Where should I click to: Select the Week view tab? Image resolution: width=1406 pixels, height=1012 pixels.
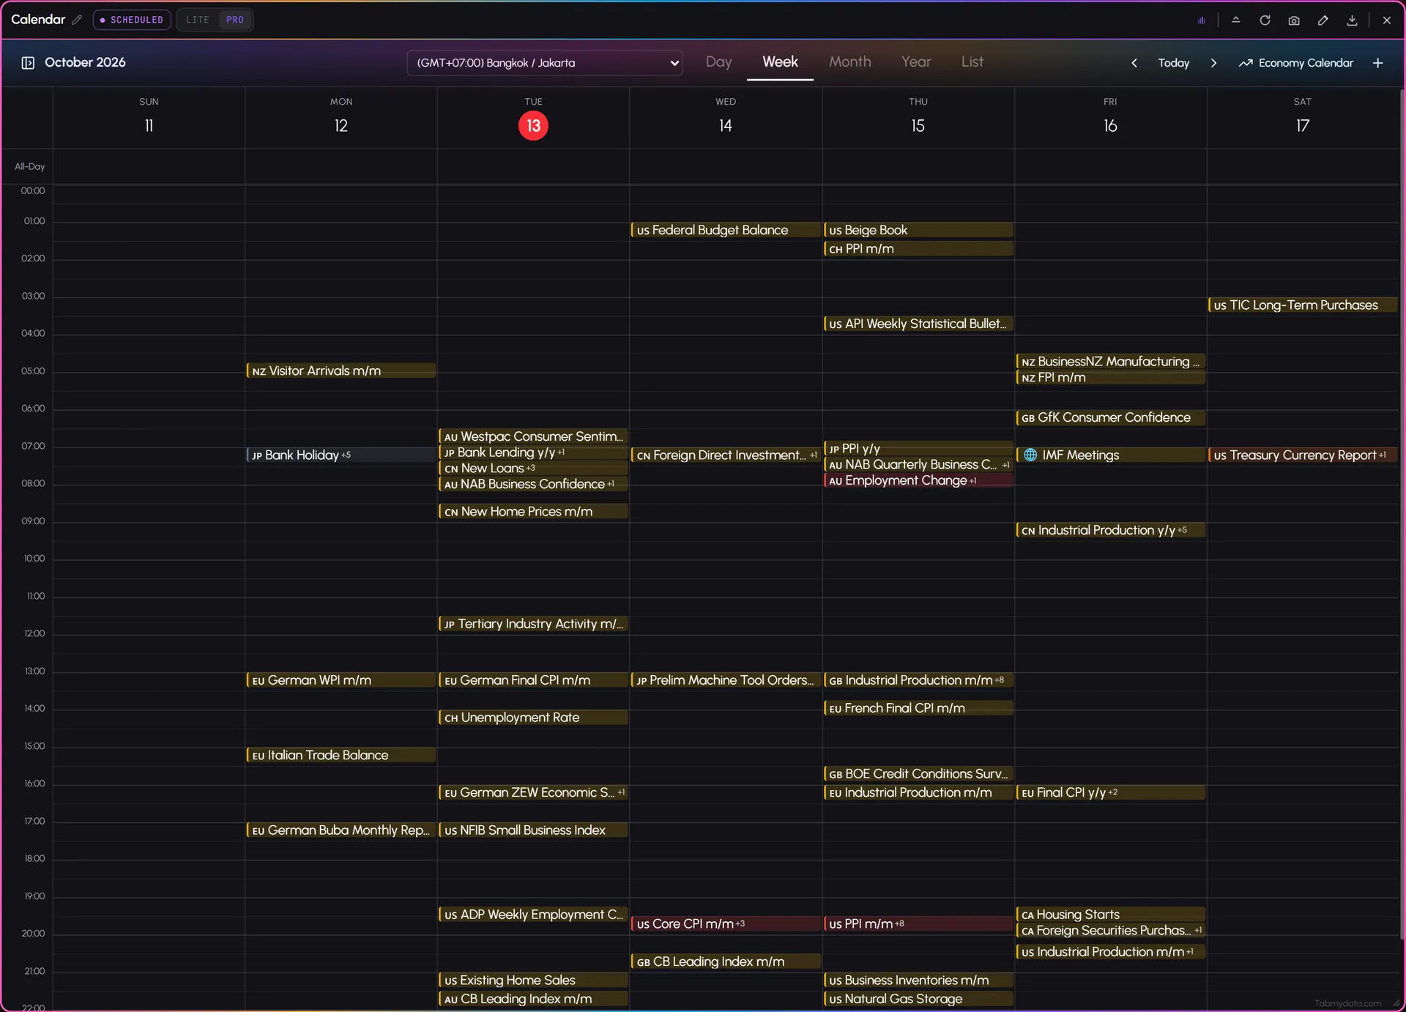point(780,62)
